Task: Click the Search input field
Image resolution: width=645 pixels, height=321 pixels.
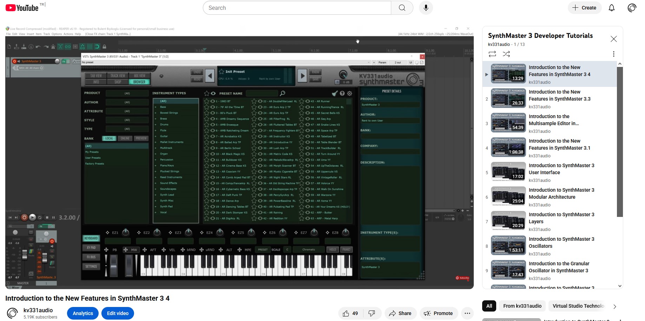Action: click(x=297, y=8)
